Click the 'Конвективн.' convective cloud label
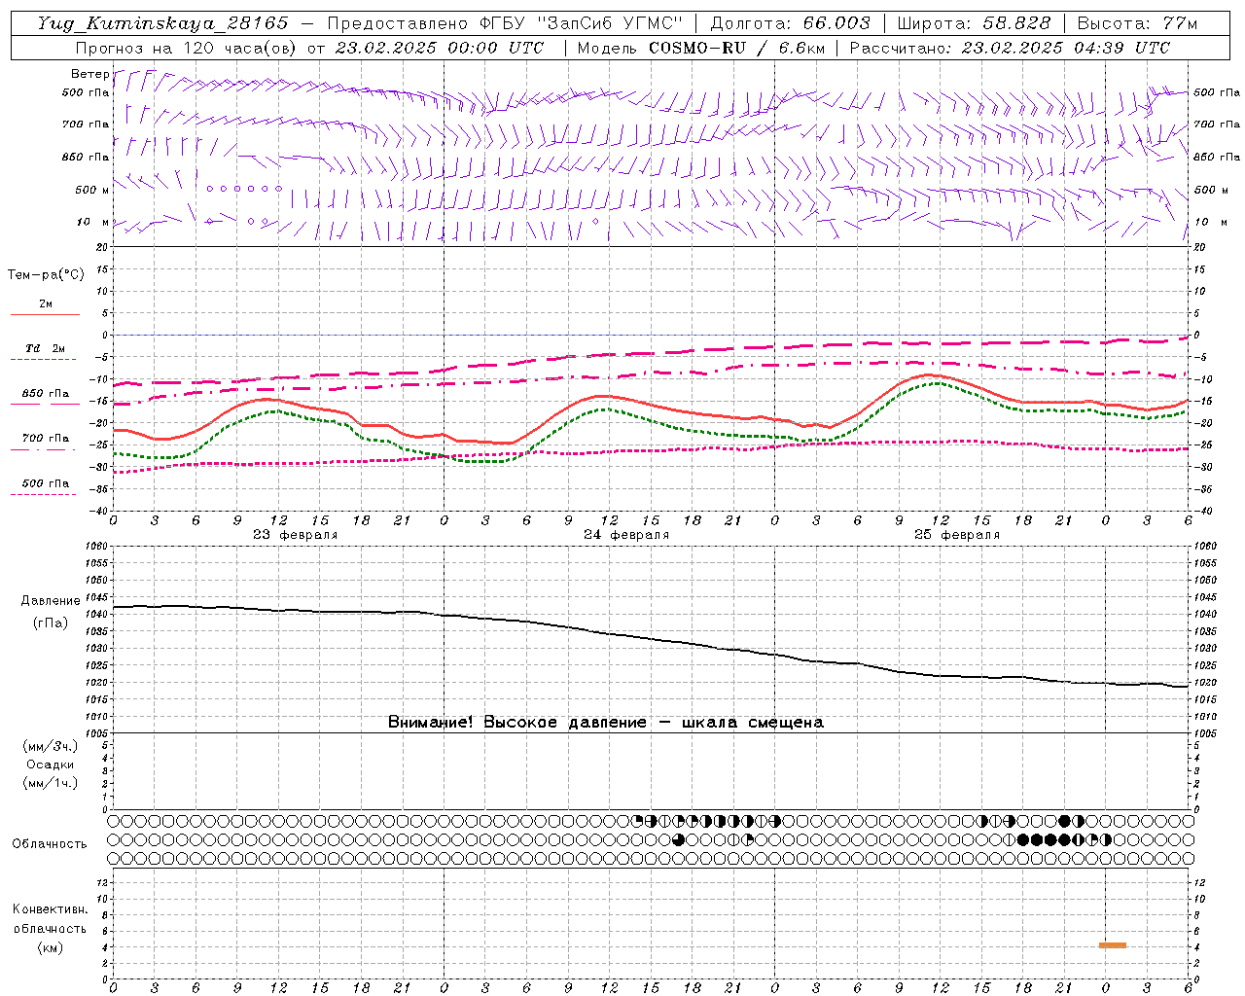The height and width of the screenshot is (996, 1245). pos(50,909)
